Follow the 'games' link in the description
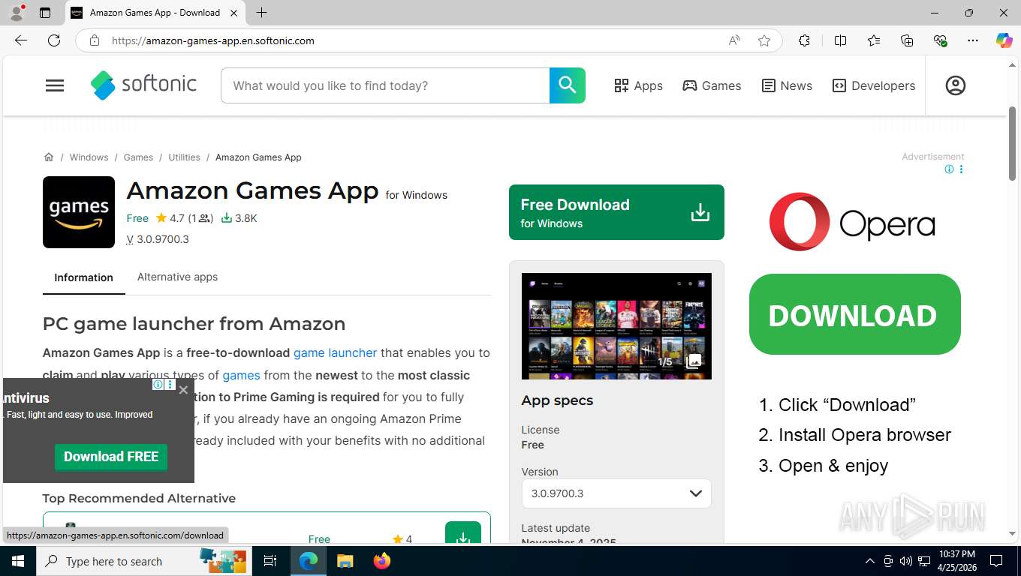This screenshot has height=576, width=1021. pyautogui.click(x=241, y=375)
